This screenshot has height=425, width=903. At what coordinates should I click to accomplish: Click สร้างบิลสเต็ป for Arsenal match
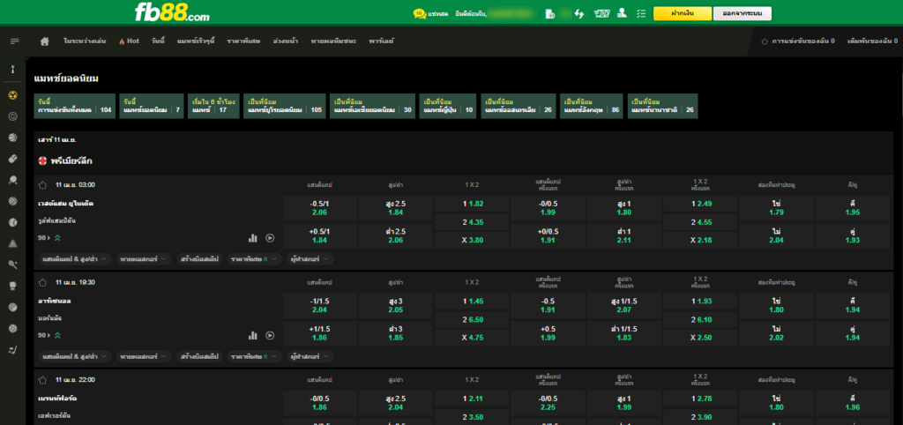coord(199,356)
